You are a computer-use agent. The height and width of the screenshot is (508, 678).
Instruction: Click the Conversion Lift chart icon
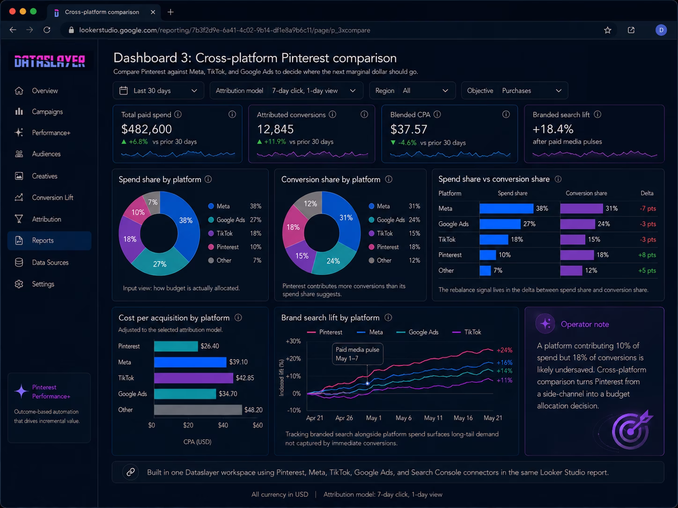pyautogui.click(x=19, y=197)
